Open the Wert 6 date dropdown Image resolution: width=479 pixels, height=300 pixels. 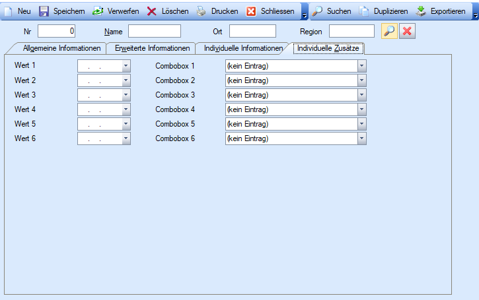click(126, 138)
